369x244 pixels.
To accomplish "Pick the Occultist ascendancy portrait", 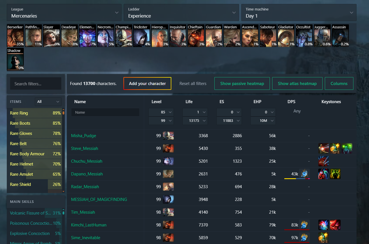I will coord(304,36).
